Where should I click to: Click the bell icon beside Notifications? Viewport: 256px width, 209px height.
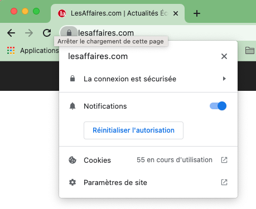click(x=73, y=106)
